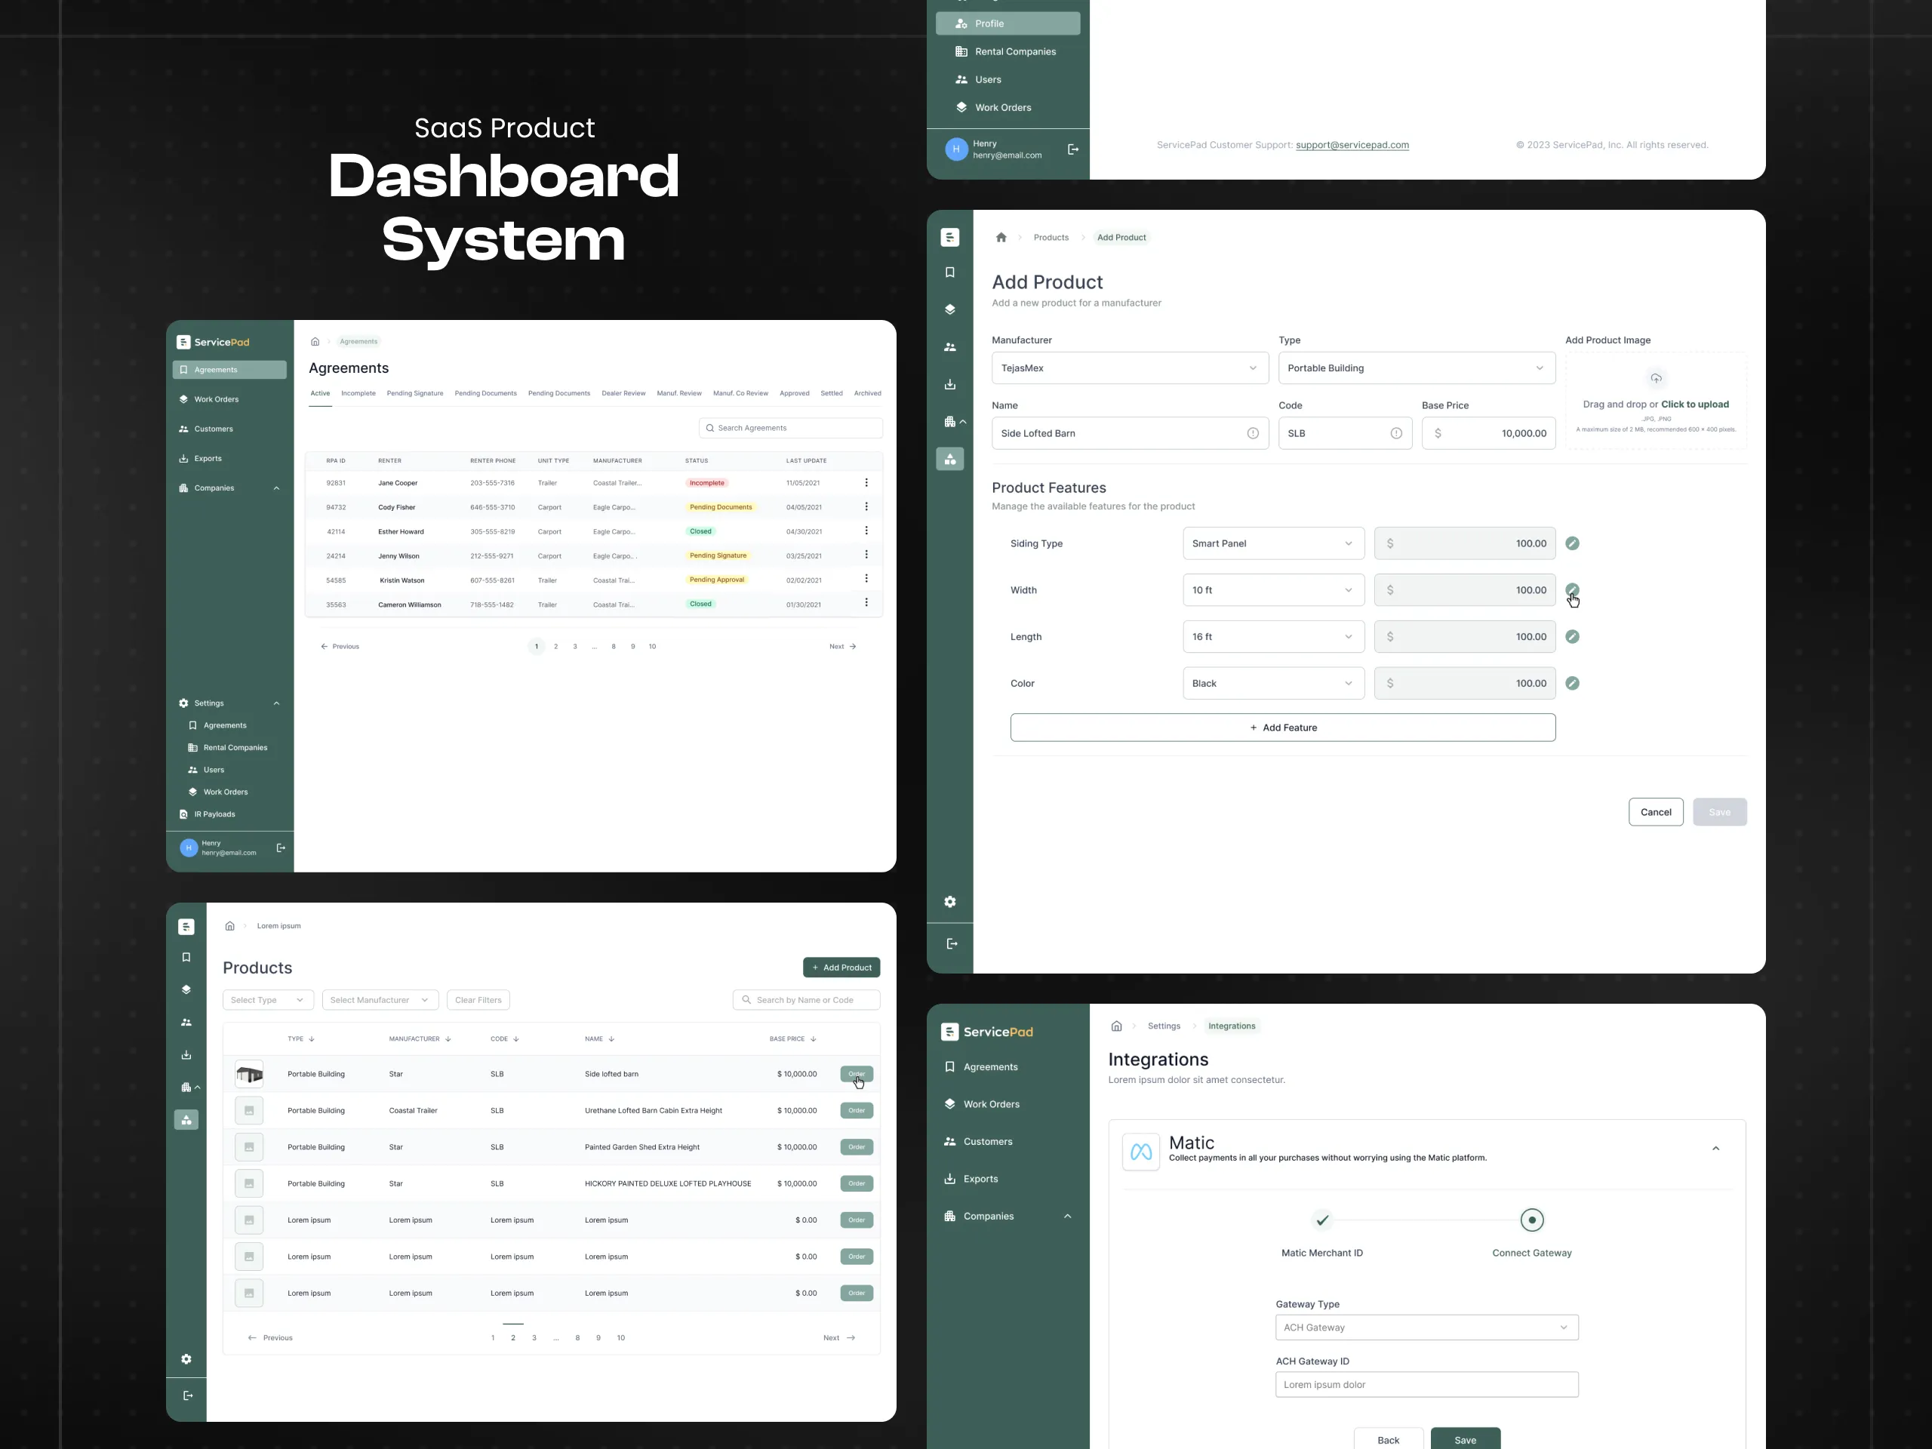Switch to the Dealer Review tab
Image resolution: width=1932 pixels, height=1449 pixels.
[623, 393]
